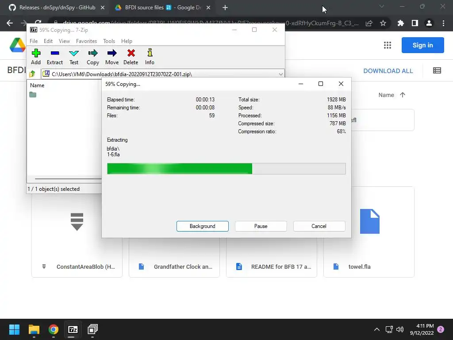Open Chrome from the taskbar
The image size is (453, 340).
(x=54, y=329)
